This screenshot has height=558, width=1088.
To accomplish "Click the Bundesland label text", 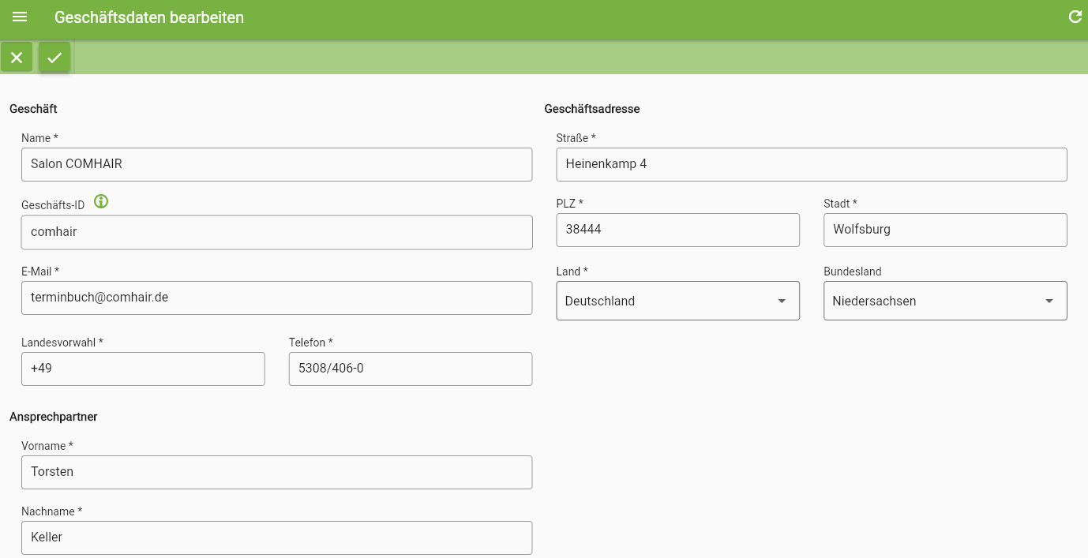I will (x=853, y=272).
